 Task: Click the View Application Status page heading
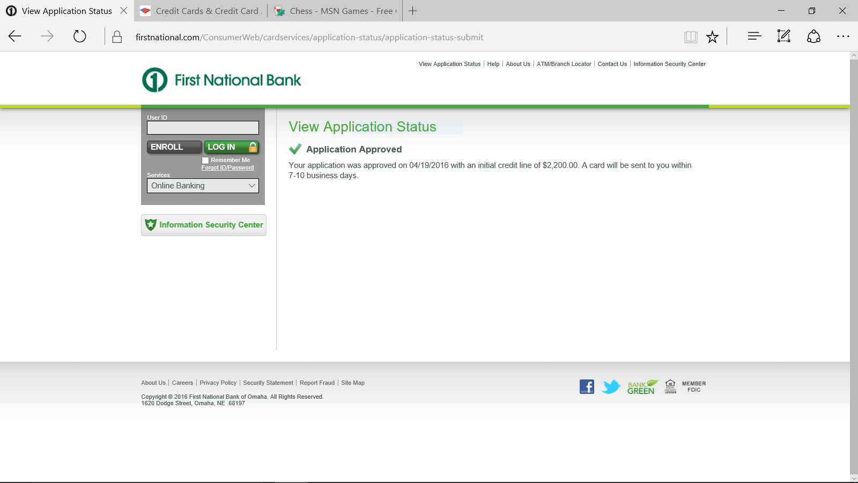click(x=363, y=127)
